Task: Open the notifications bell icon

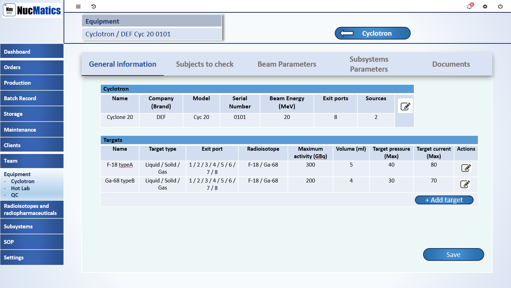Action: tap(469, 6)
